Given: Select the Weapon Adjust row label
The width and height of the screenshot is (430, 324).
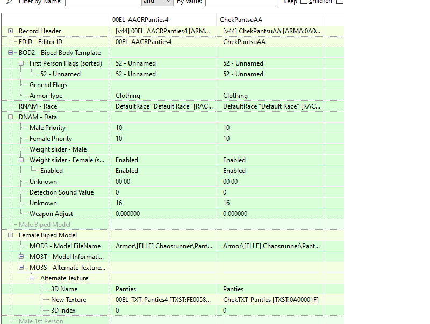Looking at the screenshot, I should coord(51,214).
